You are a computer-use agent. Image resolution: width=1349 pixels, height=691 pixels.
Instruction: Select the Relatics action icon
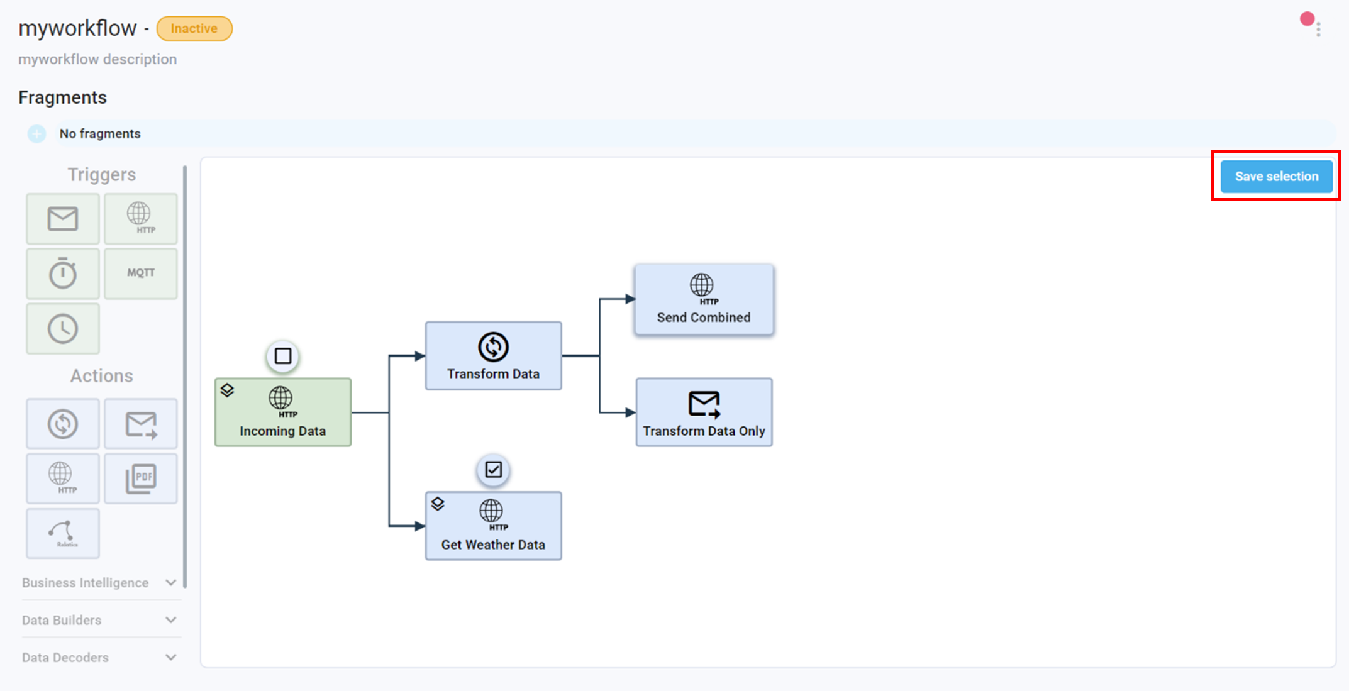(62, 533)
